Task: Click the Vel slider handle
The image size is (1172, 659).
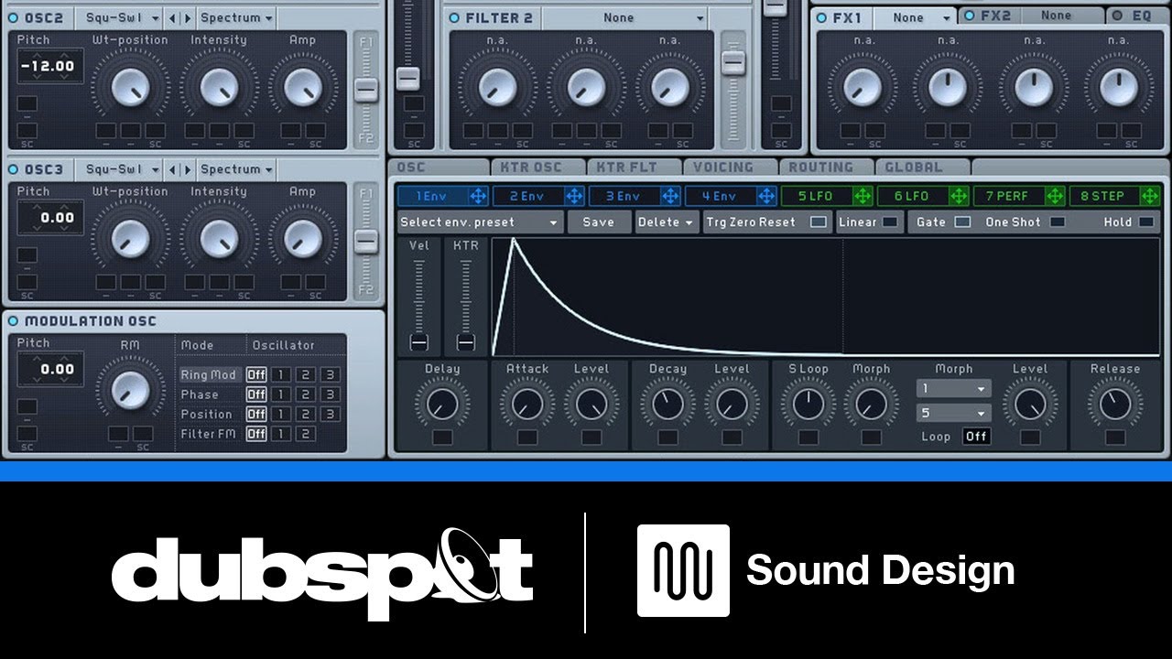Action: tap(419, 342)
